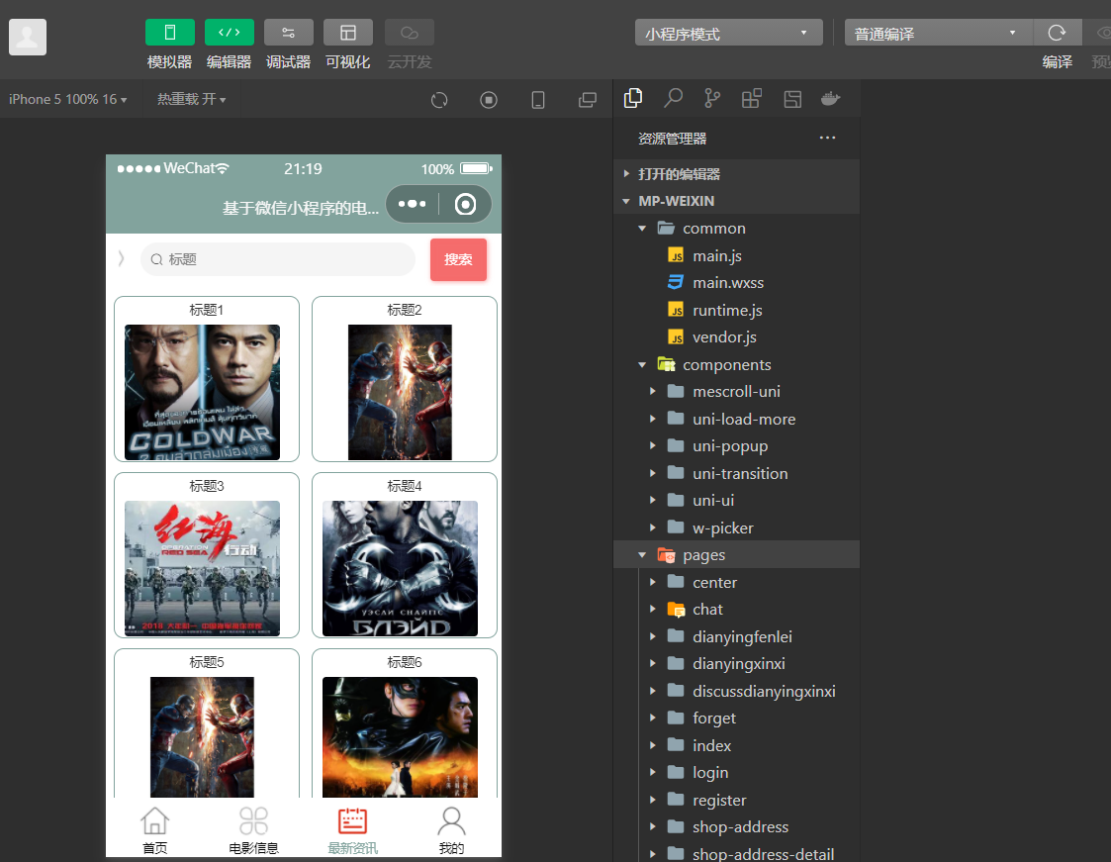Image resolution: width=1111 pixels, height=862 pixels.
Task: Open the 云开发 cloud development button
Action: pyautogui.click(x=409, y=33)
